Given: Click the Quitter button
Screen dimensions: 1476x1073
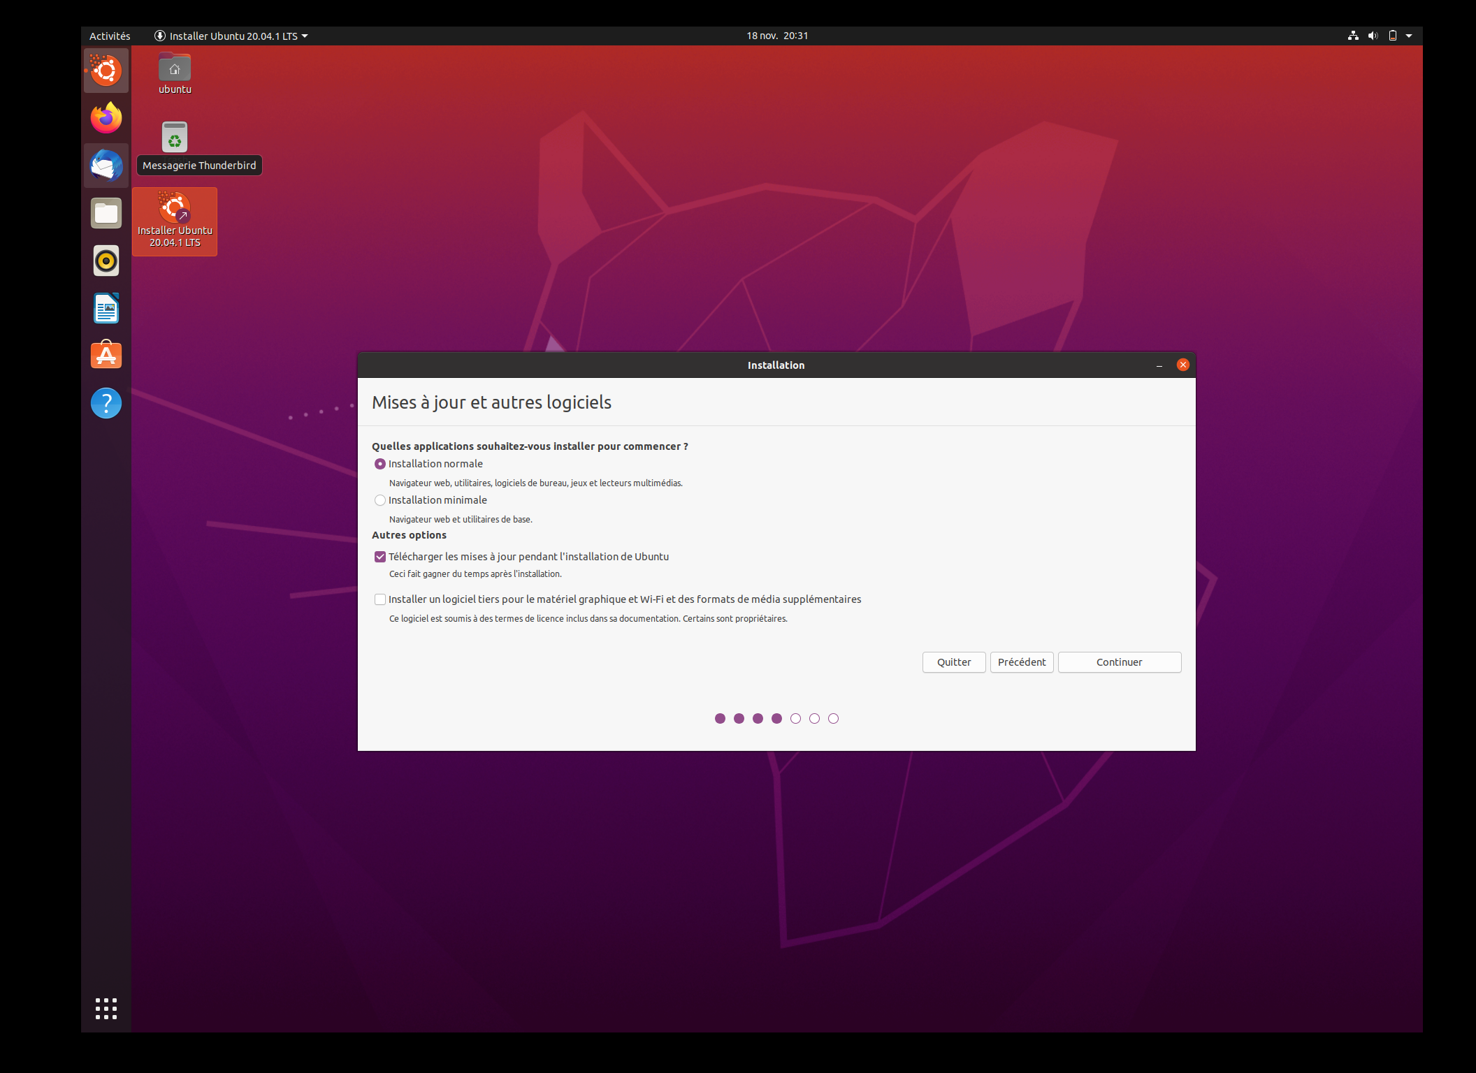Looking at the screenshot, I should 954,662.
